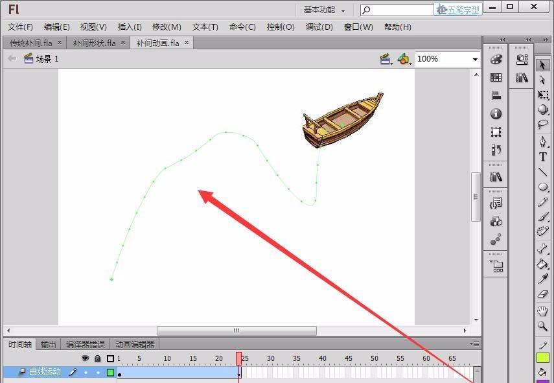554x383 pixels.
Task: Select the Subselection white arrow tool
Action: tap(543, 80)
